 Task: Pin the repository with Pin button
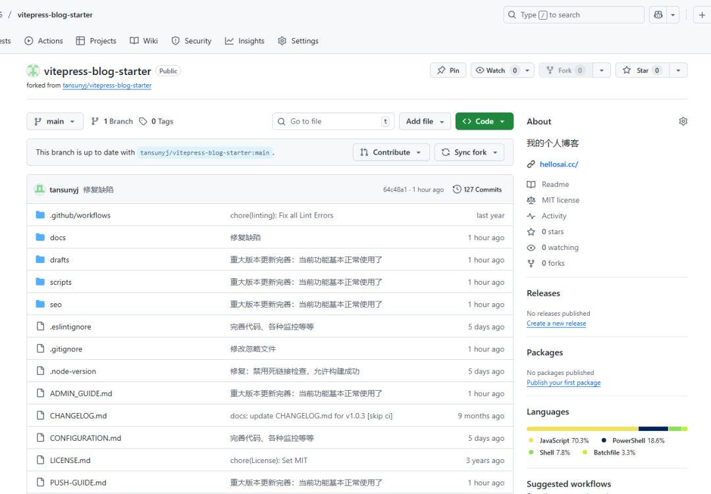448,70
